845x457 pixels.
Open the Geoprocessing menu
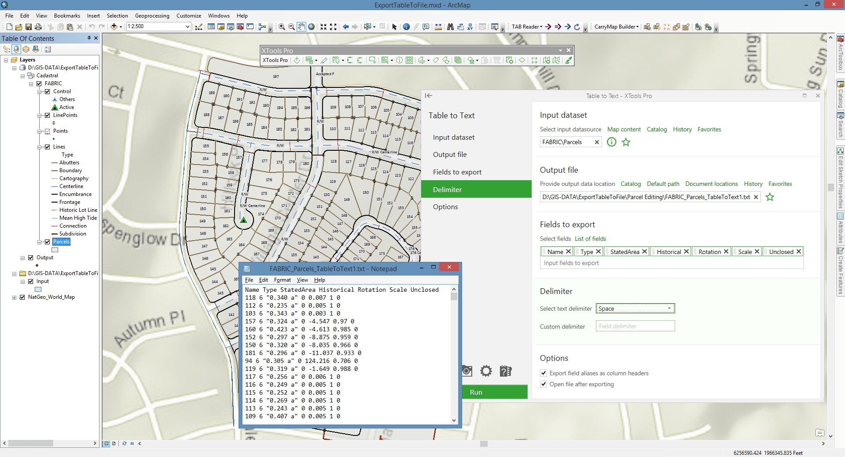[152, 16]
